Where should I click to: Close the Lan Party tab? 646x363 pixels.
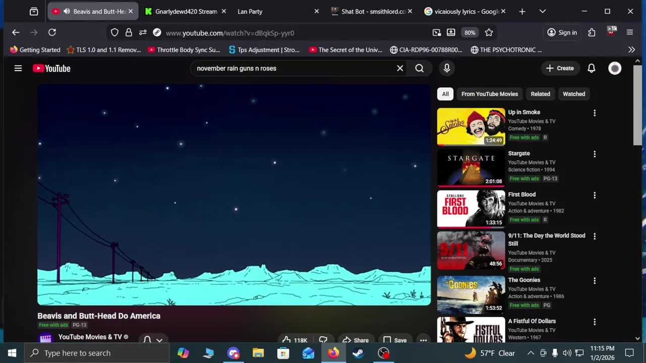point(316,11)
